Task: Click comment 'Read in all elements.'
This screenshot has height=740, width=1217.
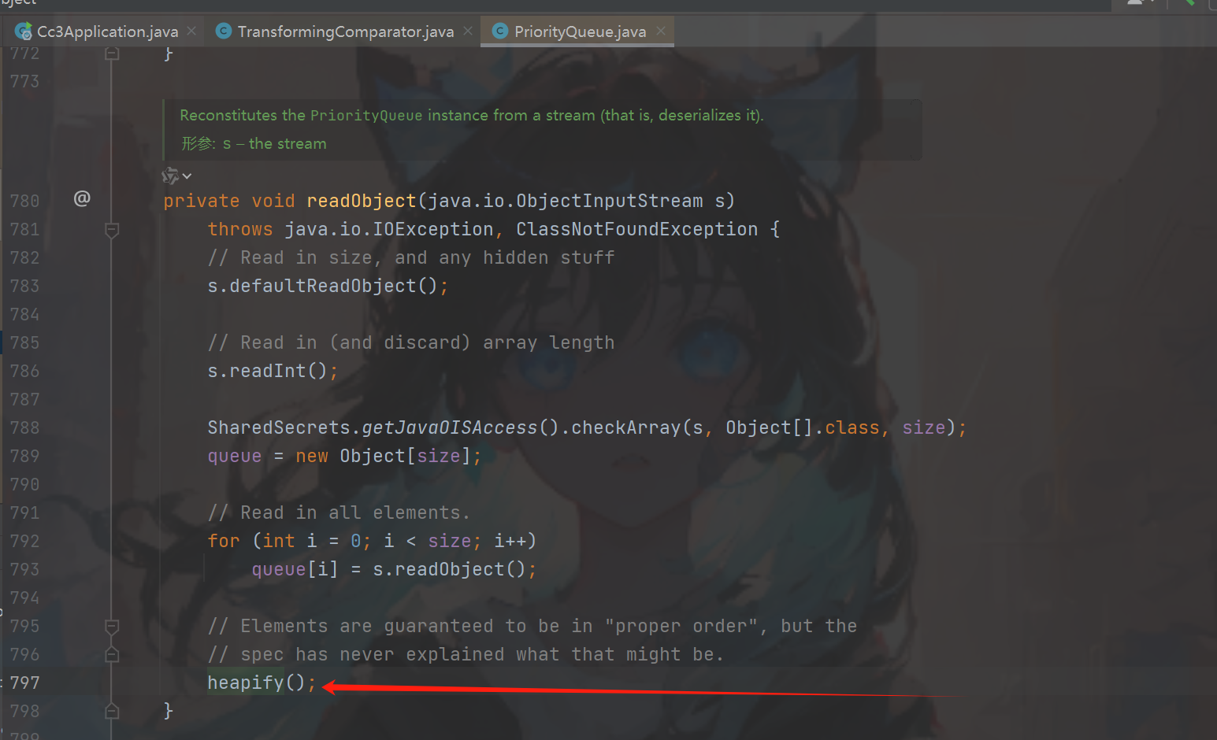Action: point(339,512)
